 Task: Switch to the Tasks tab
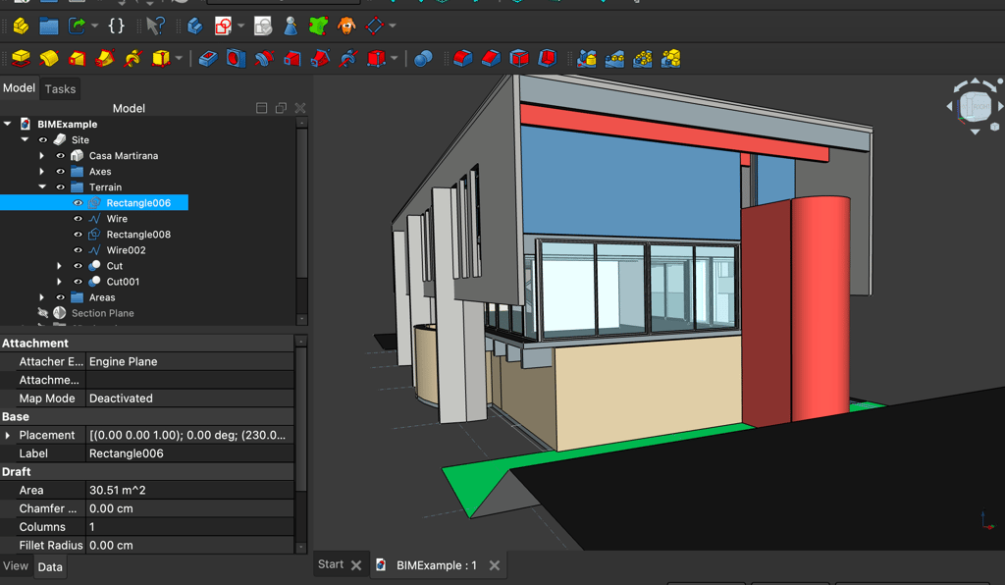(x=60, y=89)
